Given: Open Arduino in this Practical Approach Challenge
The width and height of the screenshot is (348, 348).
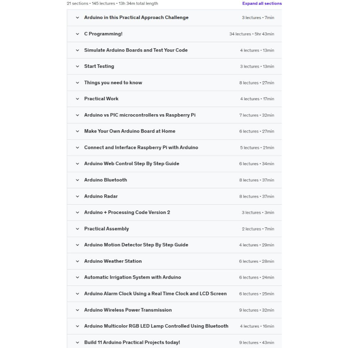Looking at the screenshot, I should (136, 18).
